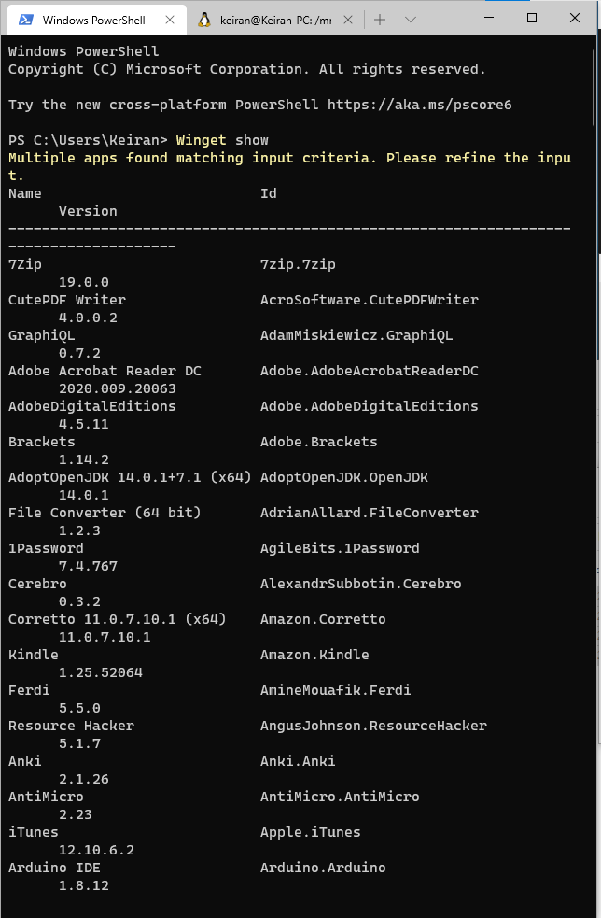
Task: Click the Linux penguin tab icon
Action: click(204, 20)
